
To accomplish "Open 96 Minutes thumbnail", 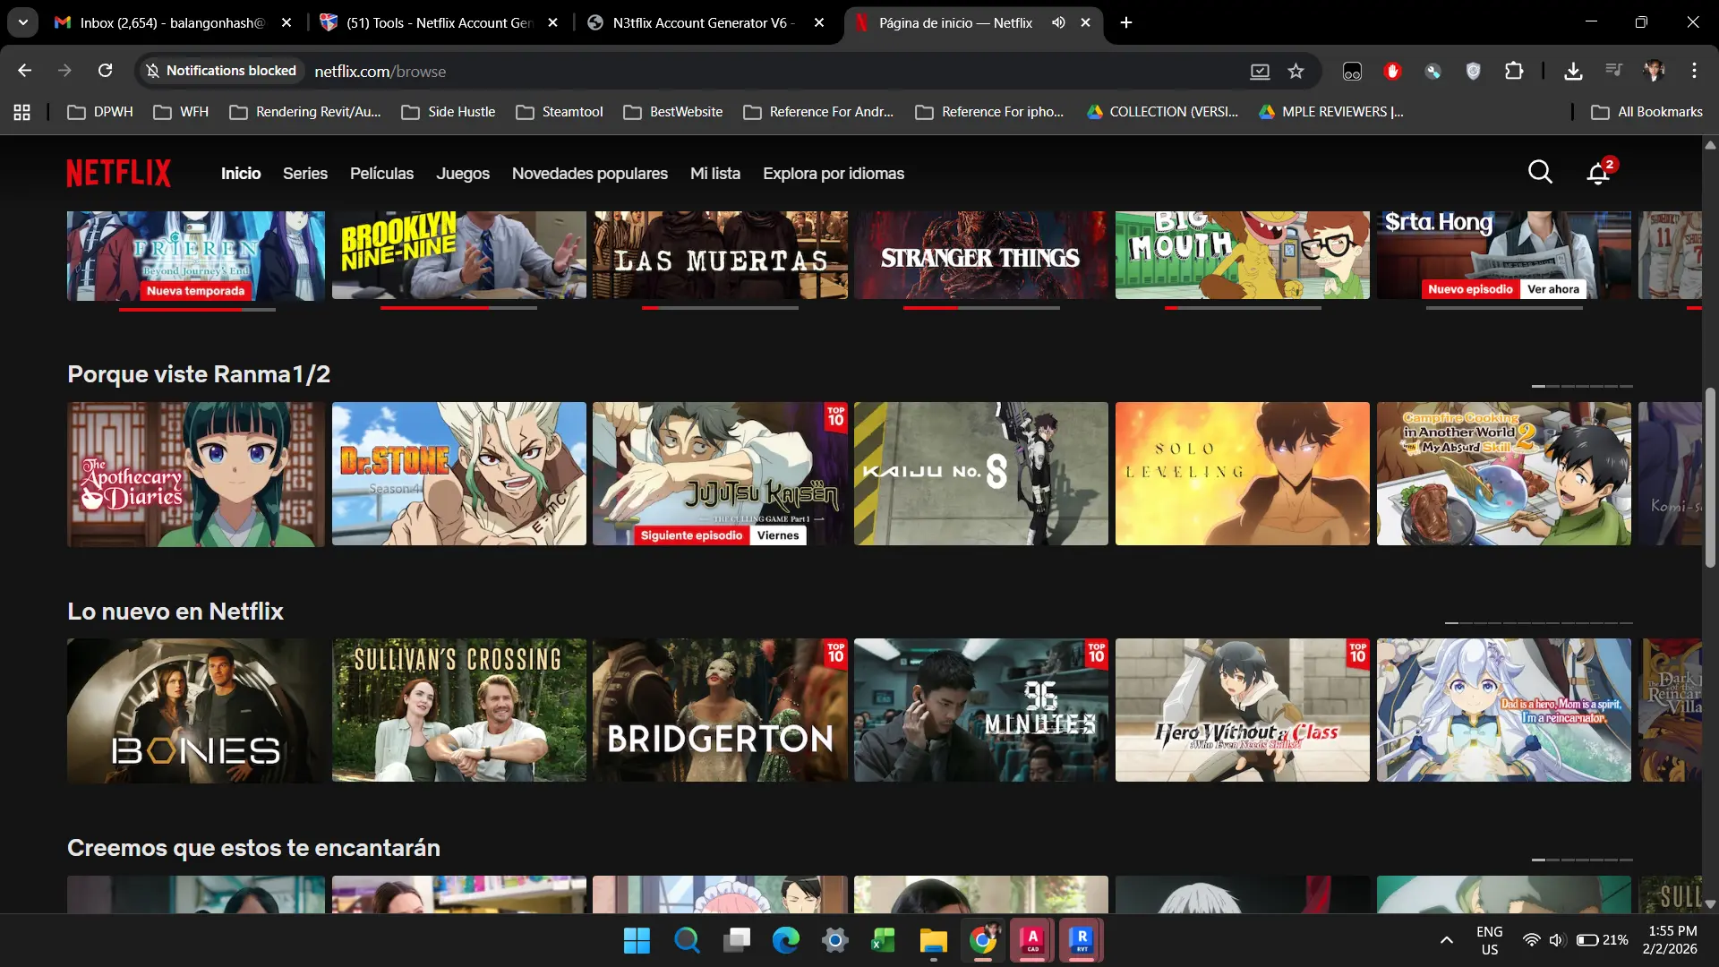I will click(981, 710).
